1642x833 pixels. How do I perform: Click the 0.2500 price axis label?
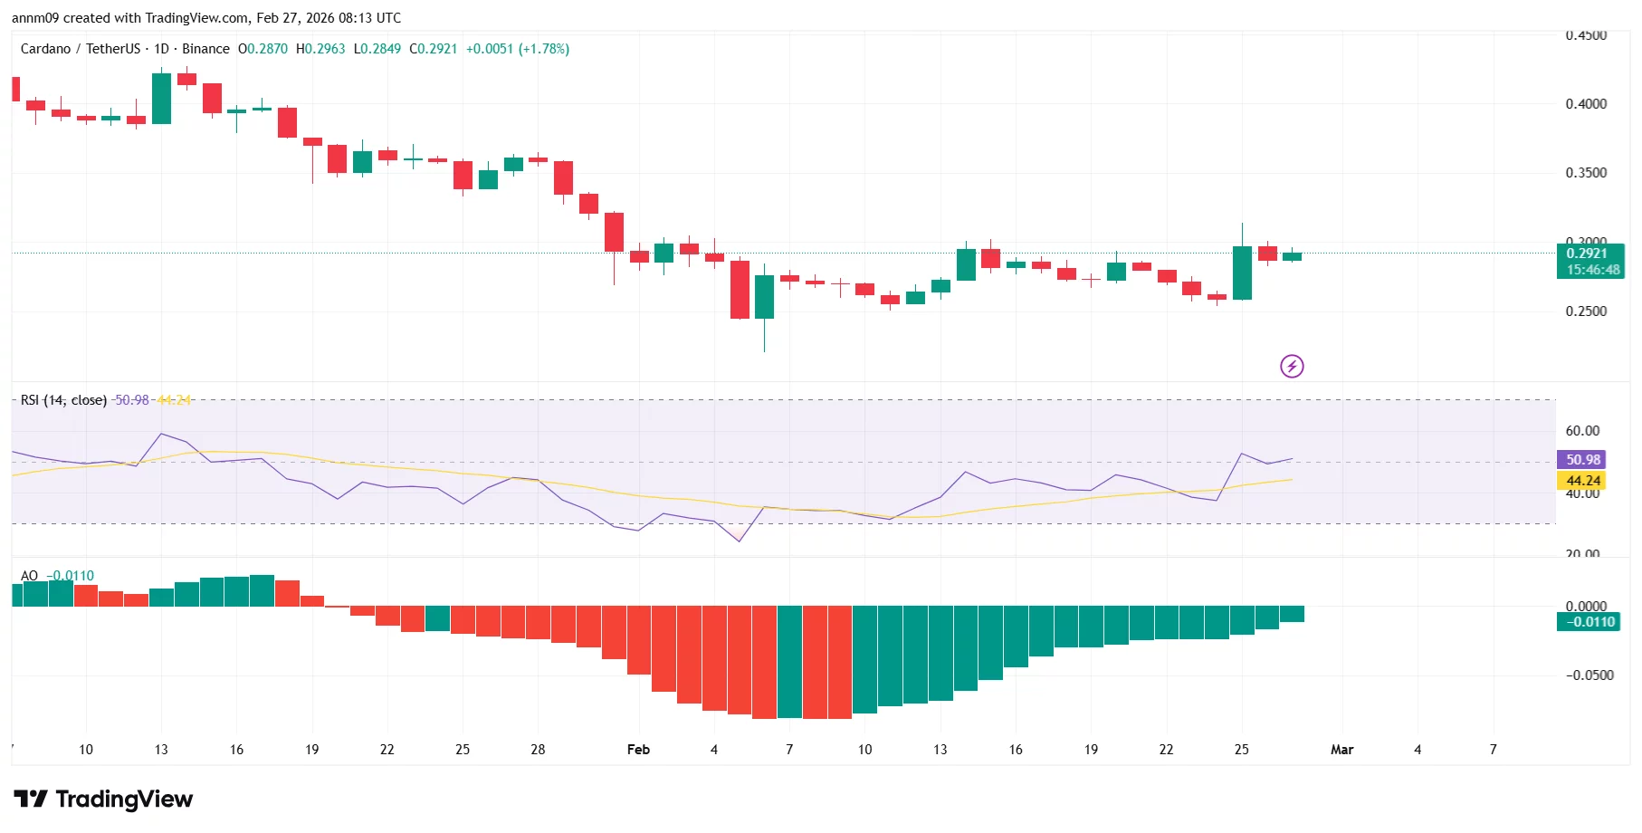(x=1586, y=311)
